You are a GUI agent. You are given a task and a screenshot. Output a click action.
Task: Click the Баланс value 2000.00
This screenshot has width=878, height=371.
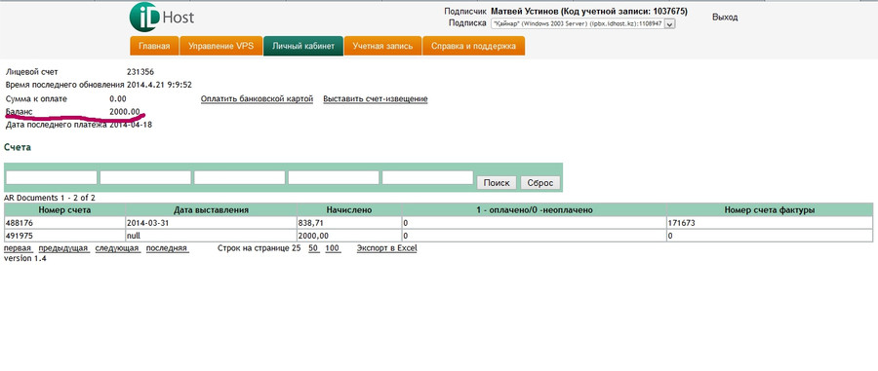tap(124, 112)
